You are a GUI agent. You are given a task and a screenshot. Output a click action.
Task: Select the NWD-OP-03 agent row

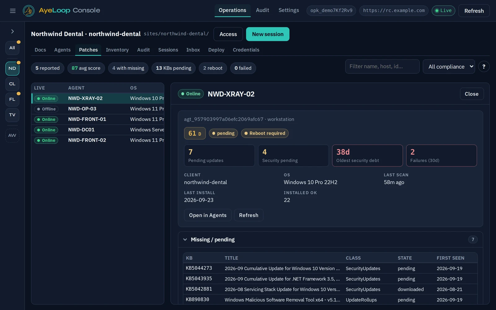[x=98, y=109]
